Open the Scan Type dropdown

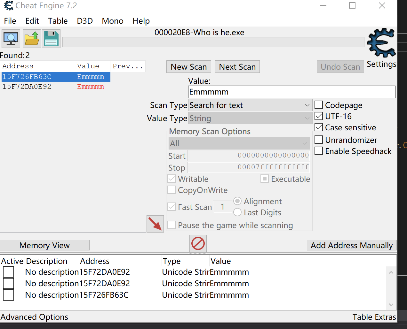click(250, 105)
